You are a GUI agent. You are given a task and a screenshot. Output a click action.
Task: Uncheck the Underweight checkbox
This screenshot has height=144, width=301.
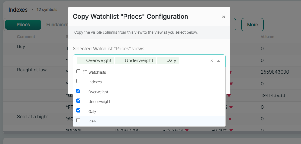coord(78,101)
